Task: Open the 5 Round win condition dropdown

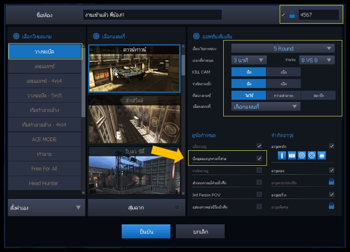Action: [x=283, y=48]
